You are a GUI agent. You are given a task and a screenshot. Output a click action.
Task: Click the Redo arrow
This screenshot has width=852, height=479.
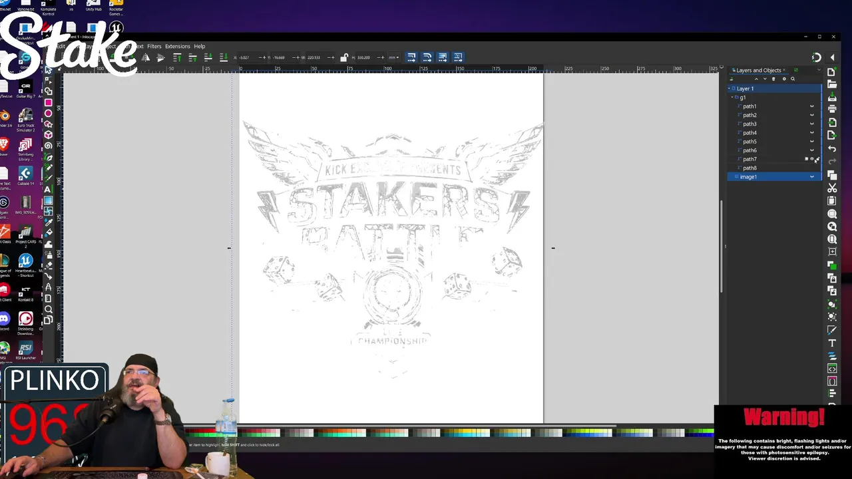click(x=831, y=161)
